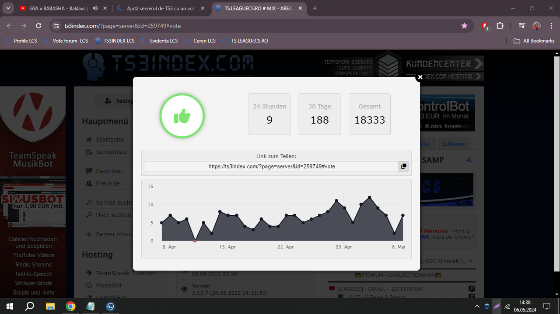
Task: Open Serverliste in the Hauptmenü
Action: (111, 152)
